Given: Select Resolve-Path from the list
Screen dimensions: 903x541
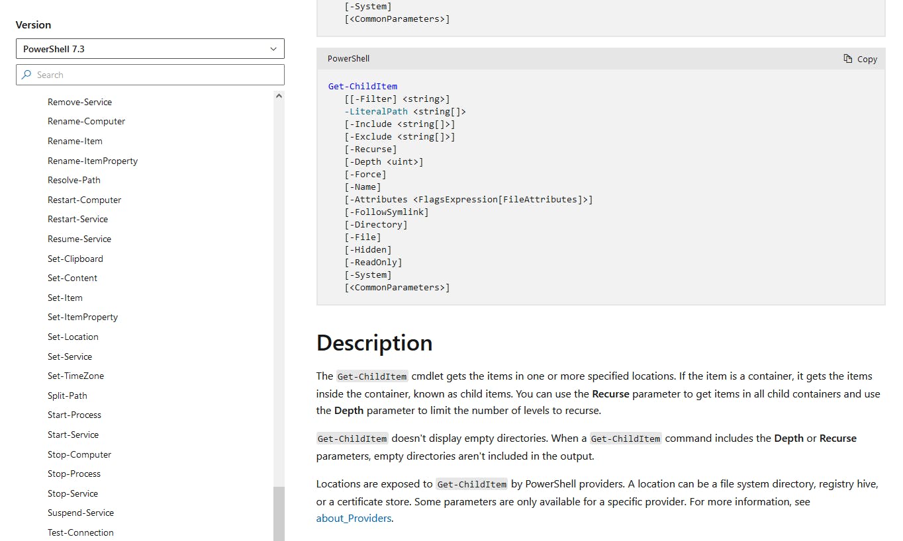Looking at the screenshot, I should click(x=74, y=180).
